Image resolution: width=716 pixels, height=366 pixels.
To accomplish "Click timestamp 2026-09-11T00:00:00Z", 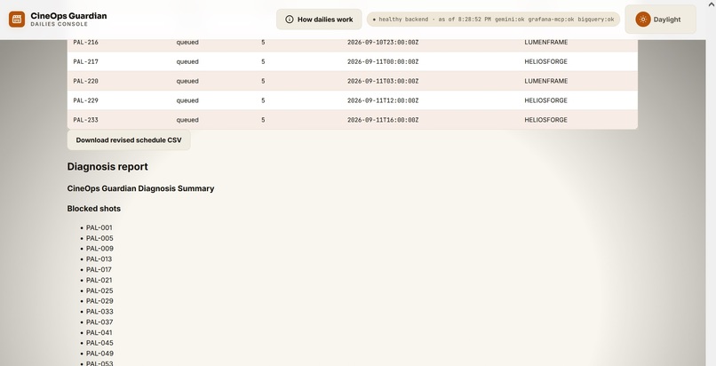I will 383,61.
